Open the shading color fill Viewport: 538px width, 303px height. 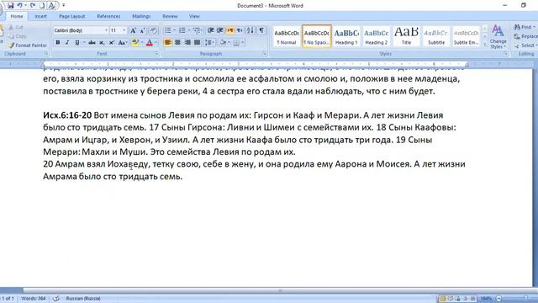[223, 43]
